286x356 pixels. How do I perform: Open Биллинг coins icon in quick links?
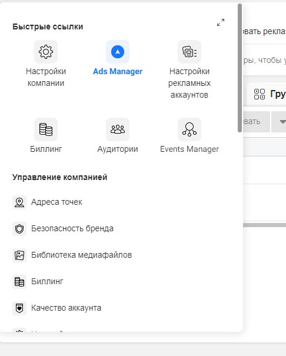tap(46, 129)
